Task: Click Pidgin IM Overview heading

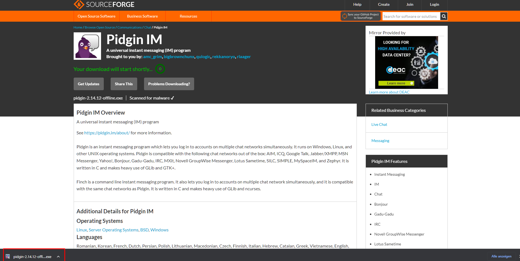Action: point(100,113)
